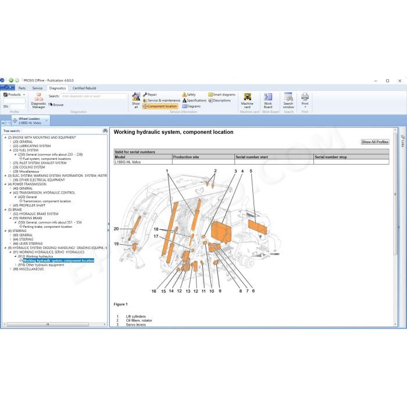Select (22) LUBRICATING SYSTEM tree item
The width and height of the screenshot is (407, 407).
31,146
